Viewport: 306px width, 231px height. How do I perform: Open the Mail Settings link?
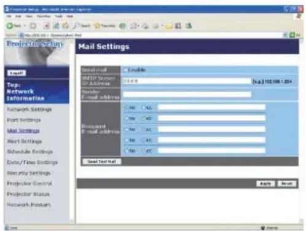[23, 131]
